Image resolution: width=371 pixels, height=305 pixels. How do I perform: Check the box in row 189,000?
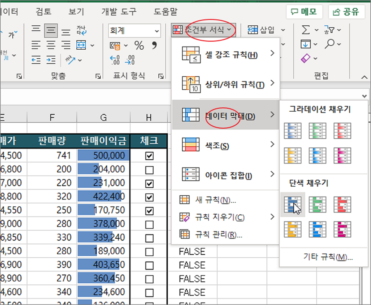[149, 252]
